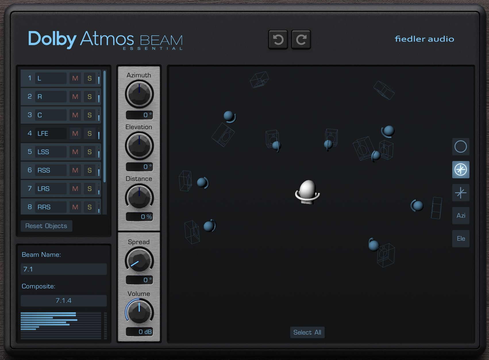Mute the LRS channel
This screenshot has height=360, width=489.
[x=75, y=189]
